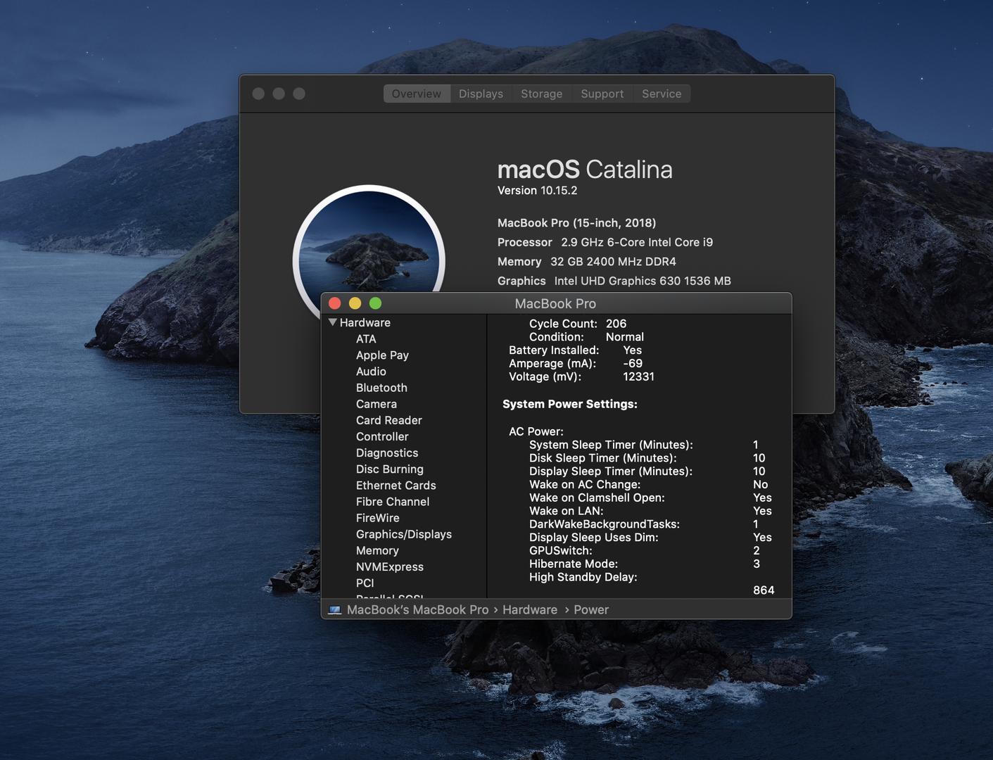Select Memory in the sidebar

[377, 550]
